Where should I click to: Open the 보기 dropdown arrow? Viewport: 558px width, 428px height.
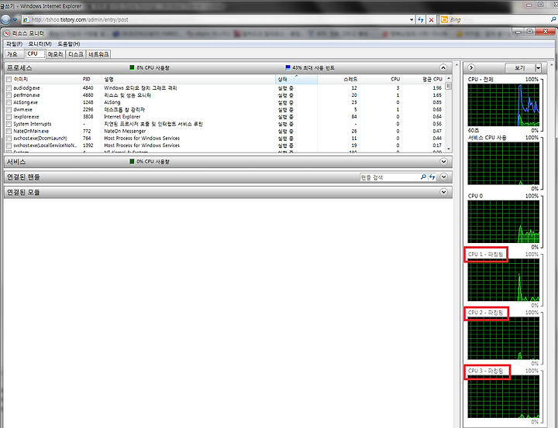click(x=538, y=67)
